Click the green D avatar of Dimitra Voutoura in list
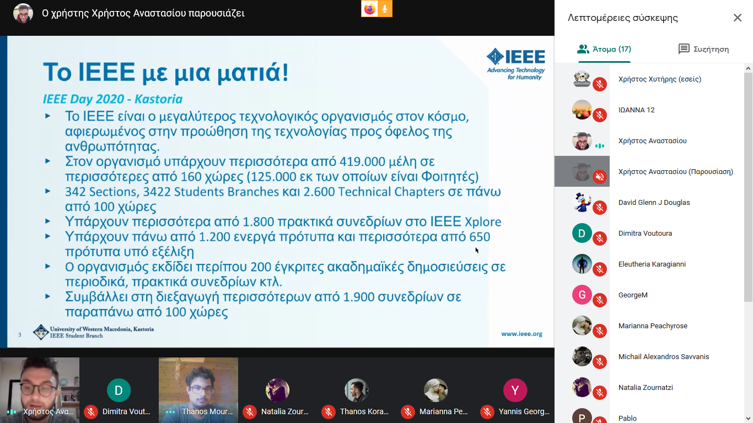 coord(582,234)
